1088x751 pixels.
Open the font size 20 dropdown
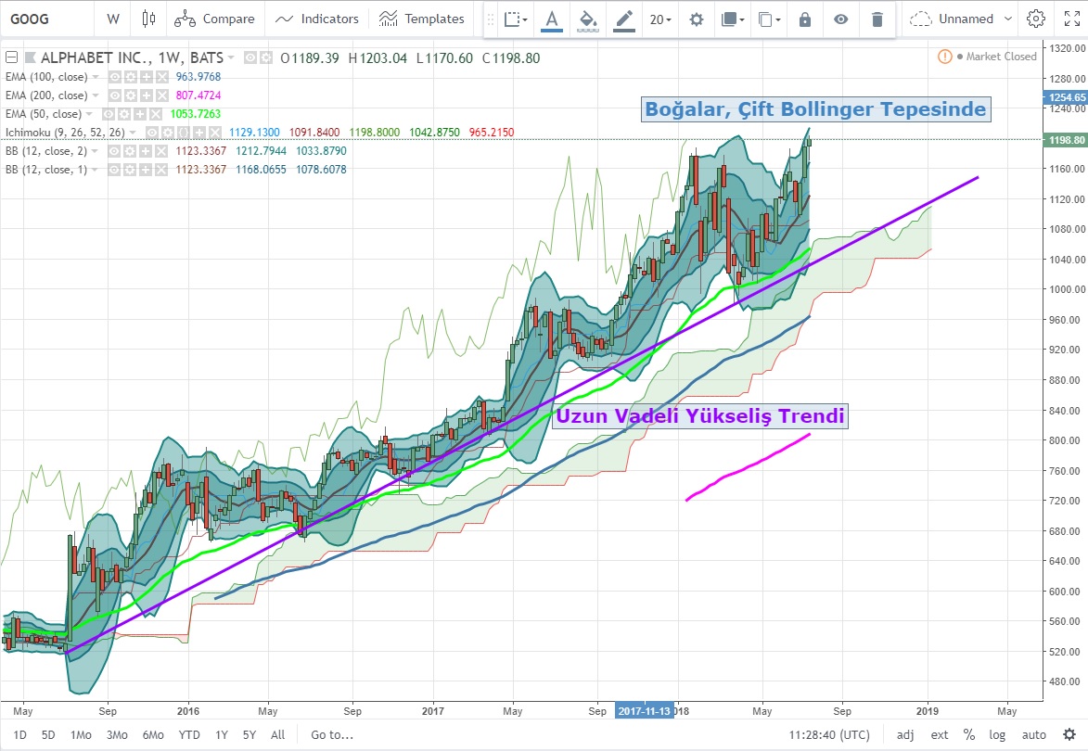click(x=661, y=19)
